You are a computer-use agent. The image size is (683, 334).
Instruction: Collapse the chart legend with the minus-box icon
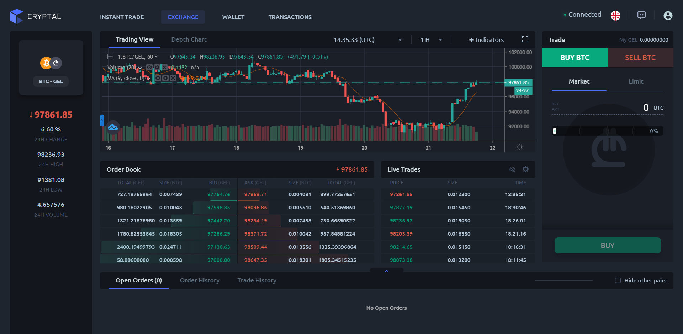tap(111, 56)
